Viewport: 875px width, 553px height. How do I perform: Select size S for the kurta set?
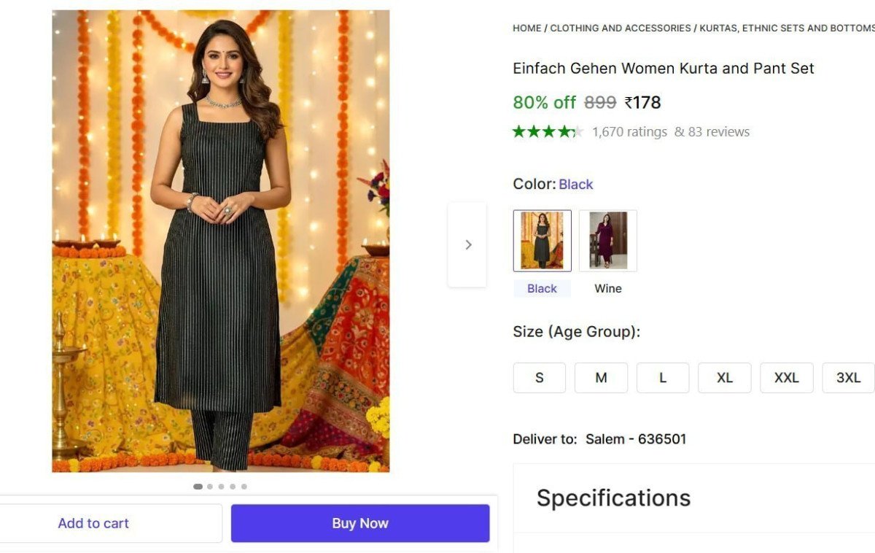click(539, 377)
